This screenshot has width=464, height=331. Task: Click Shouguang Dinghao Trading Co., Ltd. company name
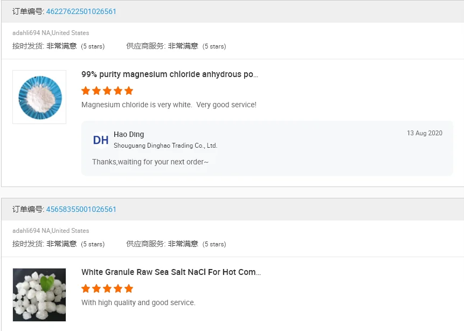(x=165, y=146)
